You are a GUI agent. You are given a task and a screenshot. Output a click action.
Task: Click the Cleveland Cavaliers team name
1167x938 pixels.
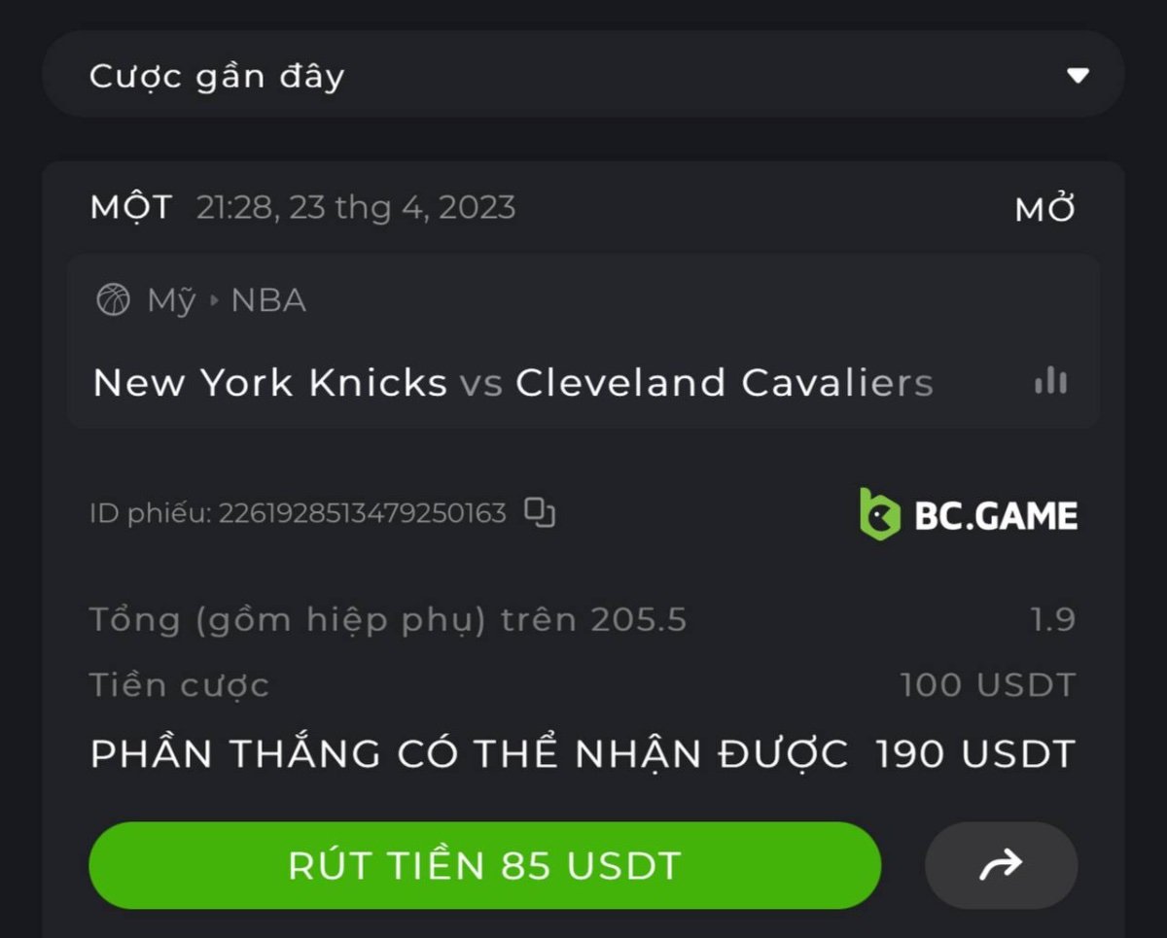725,383
